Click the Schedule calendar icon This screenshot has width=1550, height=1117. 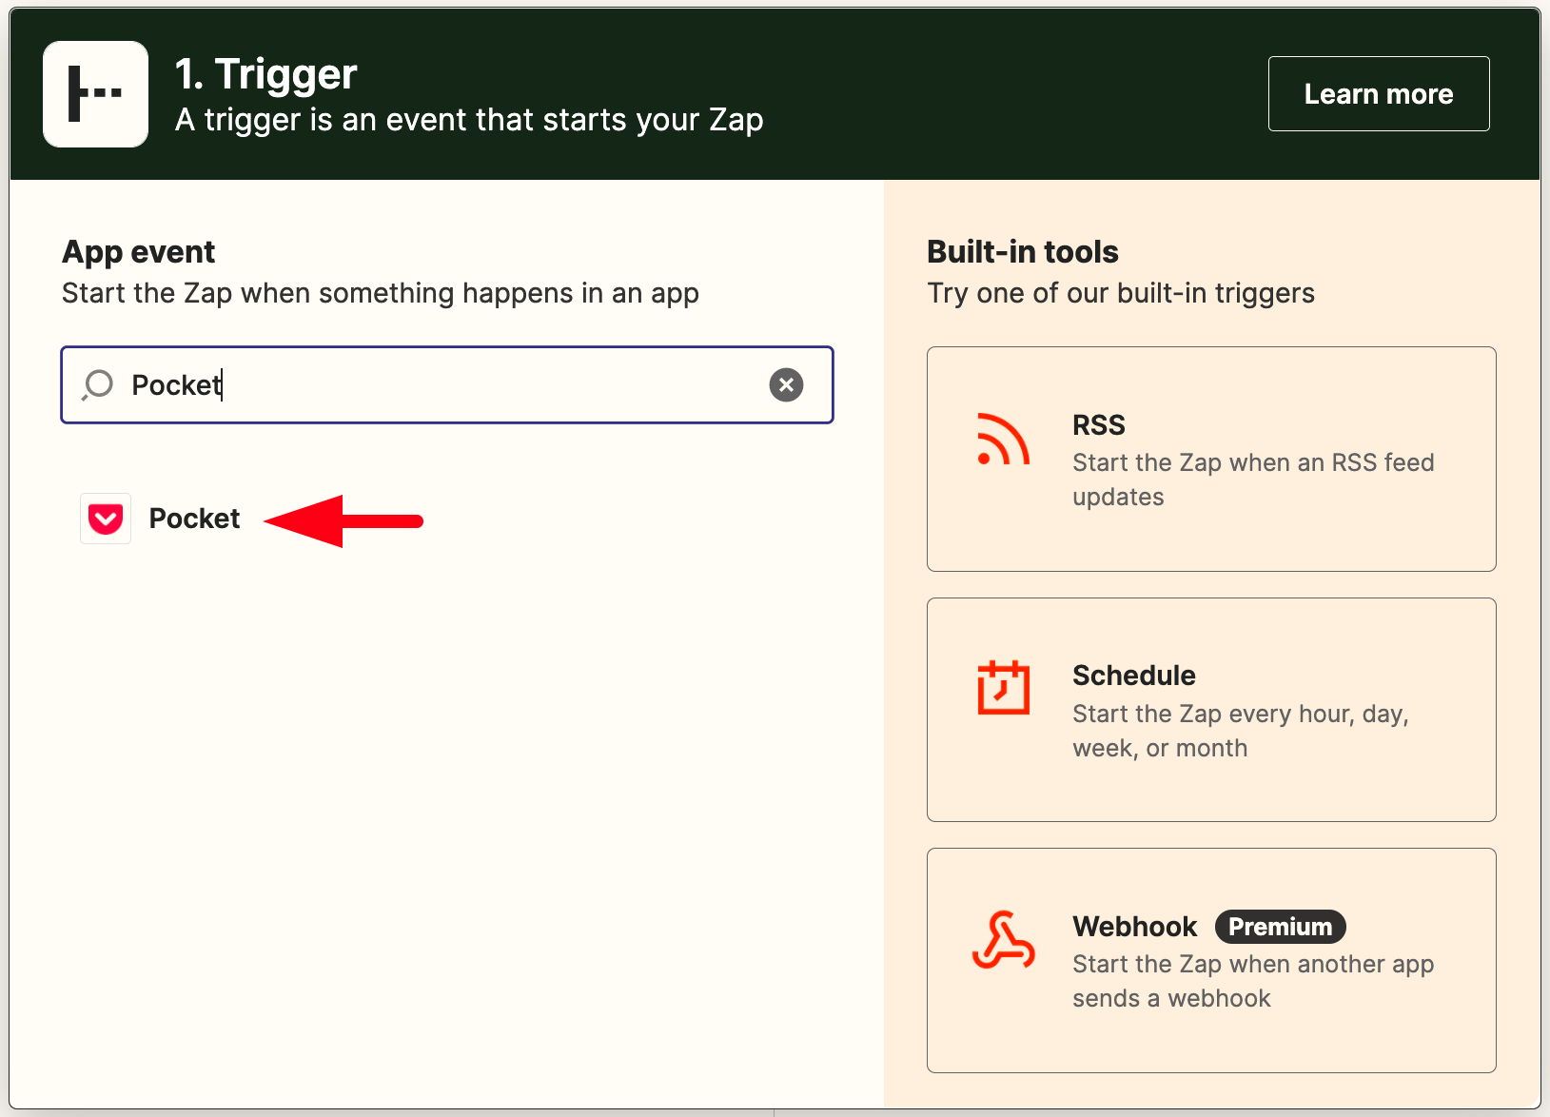coord(1003,687)
